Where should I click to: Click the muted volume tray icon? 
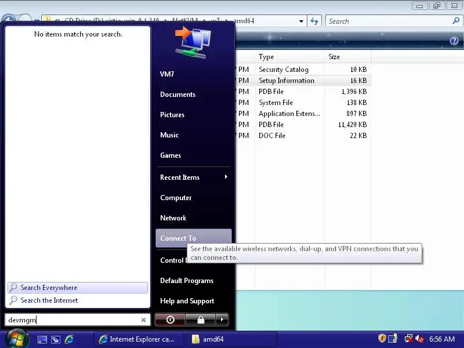pos(419,338)
